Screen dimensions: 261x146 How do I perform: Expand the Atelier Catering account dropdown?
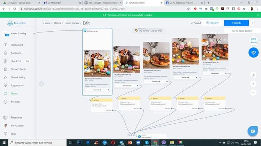34,33
